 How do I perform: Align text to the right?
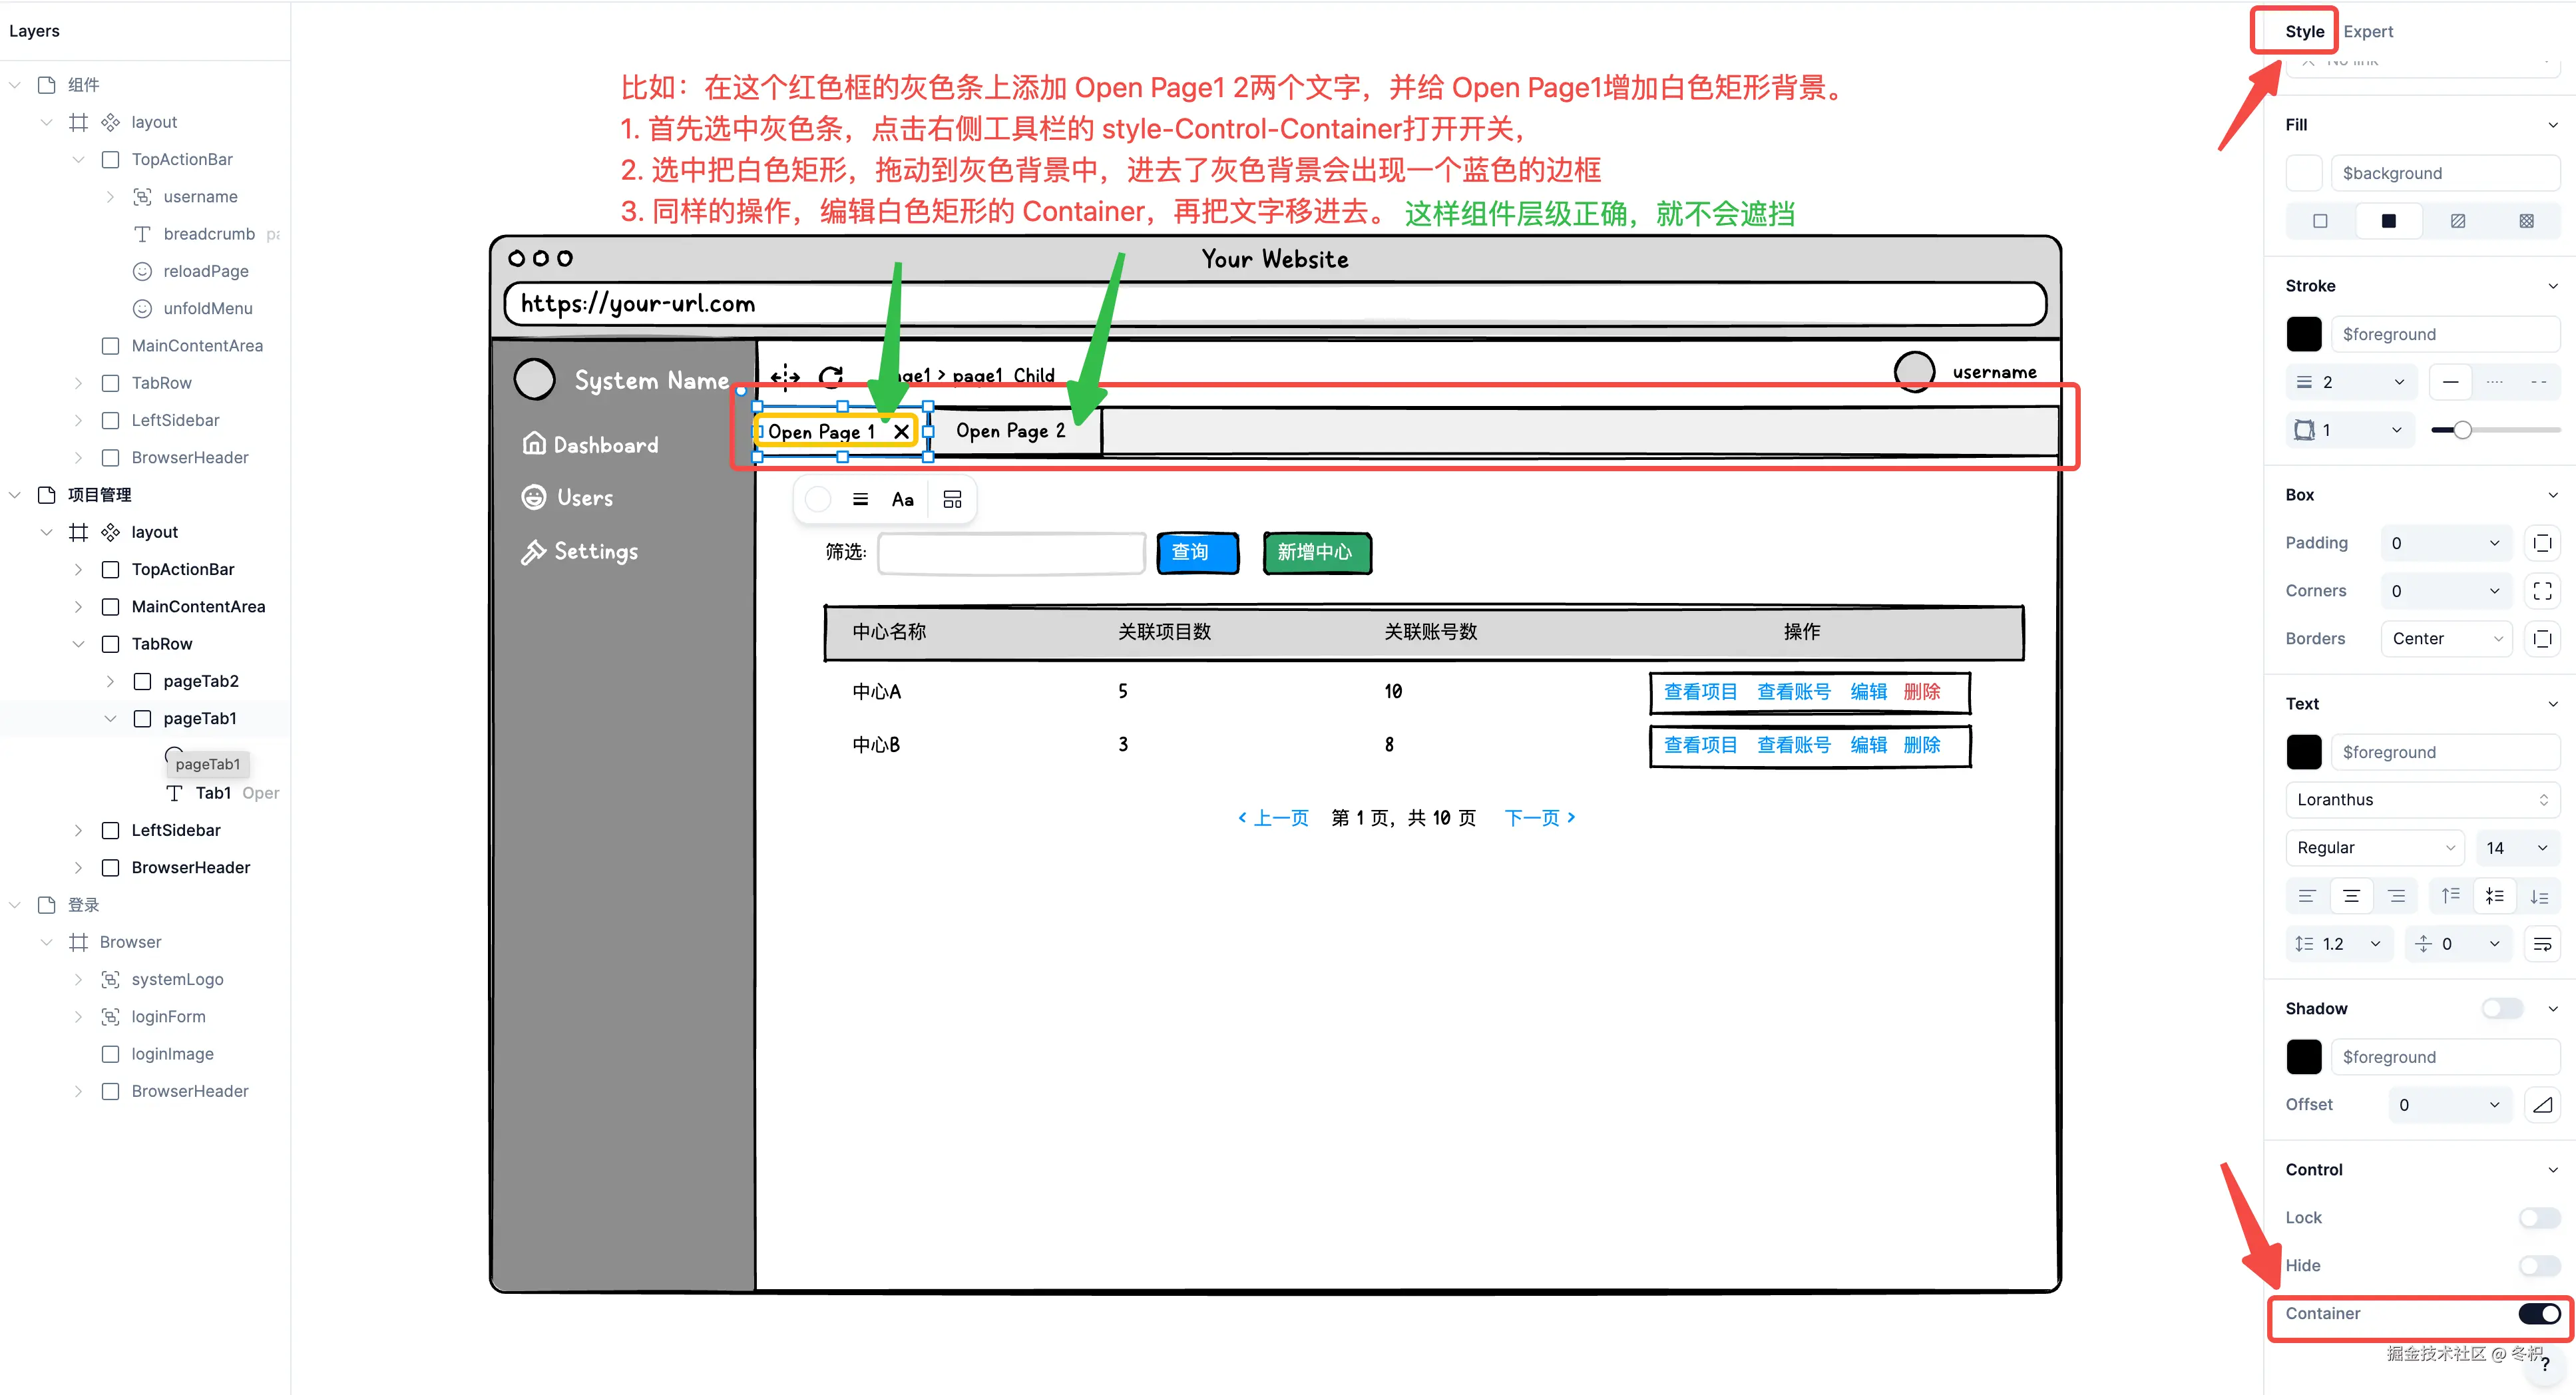click(x=2396, y=896)
